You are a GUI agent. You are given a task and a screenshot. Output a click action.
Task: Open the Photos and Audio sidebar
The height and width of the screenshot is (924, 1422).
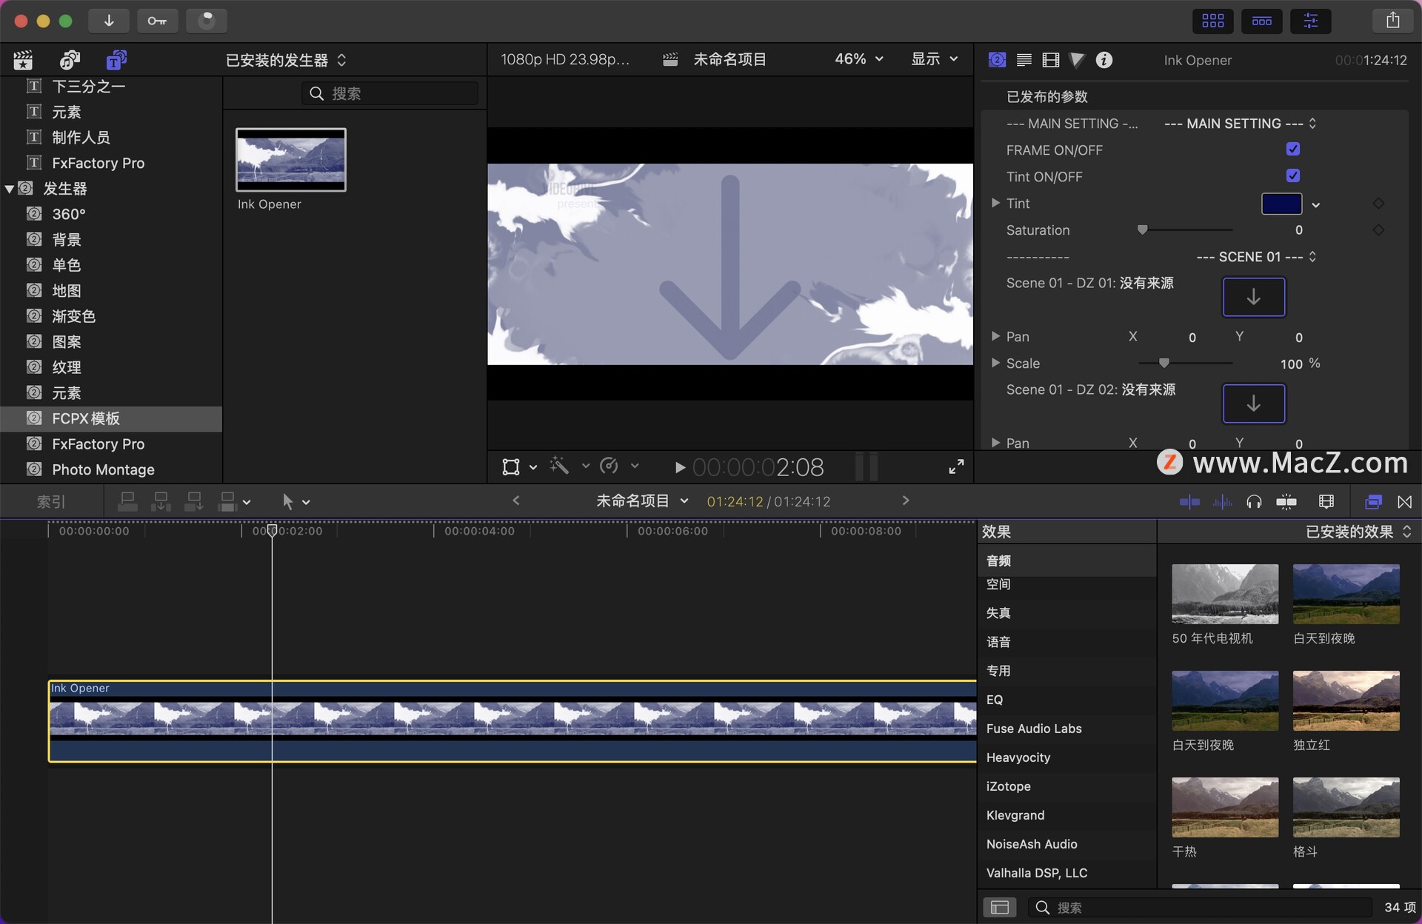pyautogui.click(x=70, y=60)
